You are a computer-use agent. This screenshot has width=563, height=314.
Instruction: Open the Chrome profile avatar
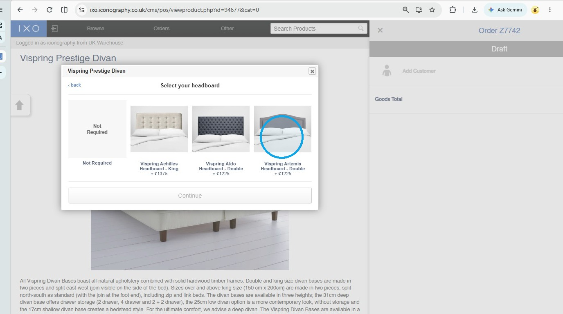[x=535, y=10]
